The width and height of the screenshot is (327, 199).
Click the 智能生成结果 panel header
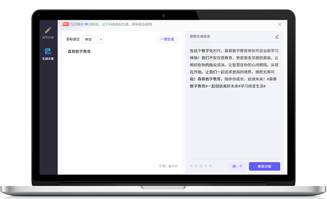coord(200,36)
